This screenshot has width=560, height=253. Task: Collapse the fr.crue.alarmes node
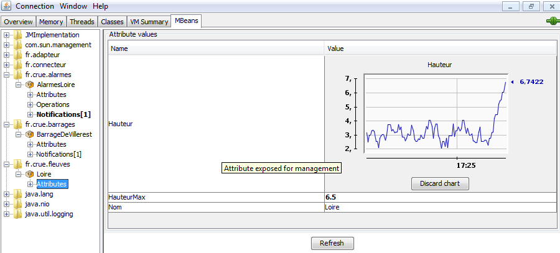7,75
